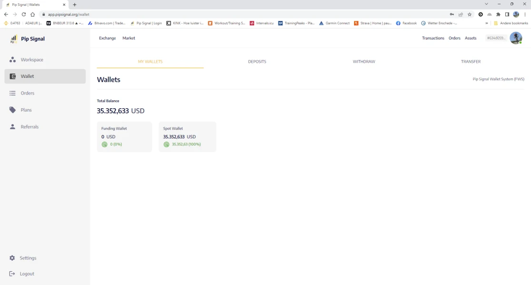Click the Plans tag icon
The image size is (531, 285).
[12, 110]
